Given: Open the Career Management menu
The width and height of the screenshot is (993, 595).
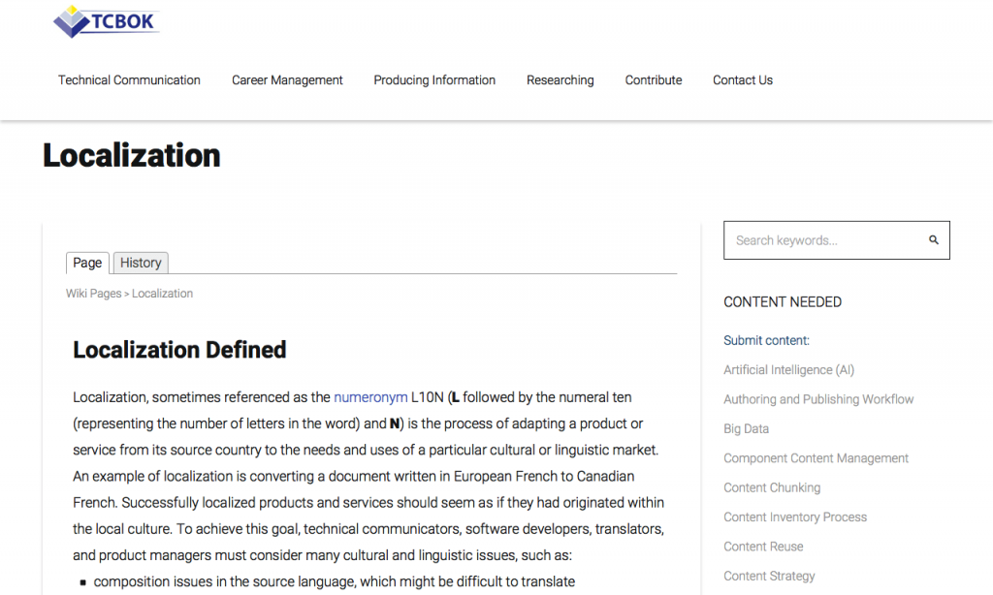Looking at the screenshot, I should point(287,80).
